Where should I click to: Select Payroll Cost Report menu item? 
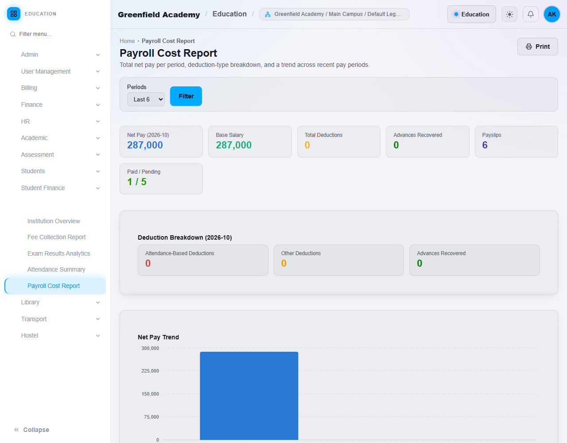click(55, 286)
